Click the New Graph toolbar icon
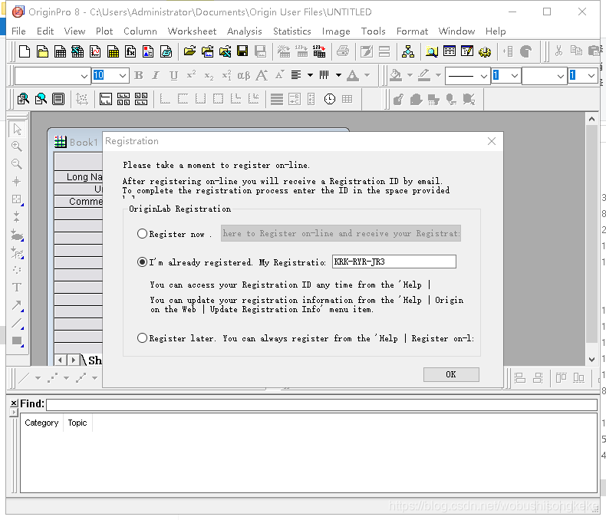Viewport: 606px width, 520px height. (x=95, y=51)
